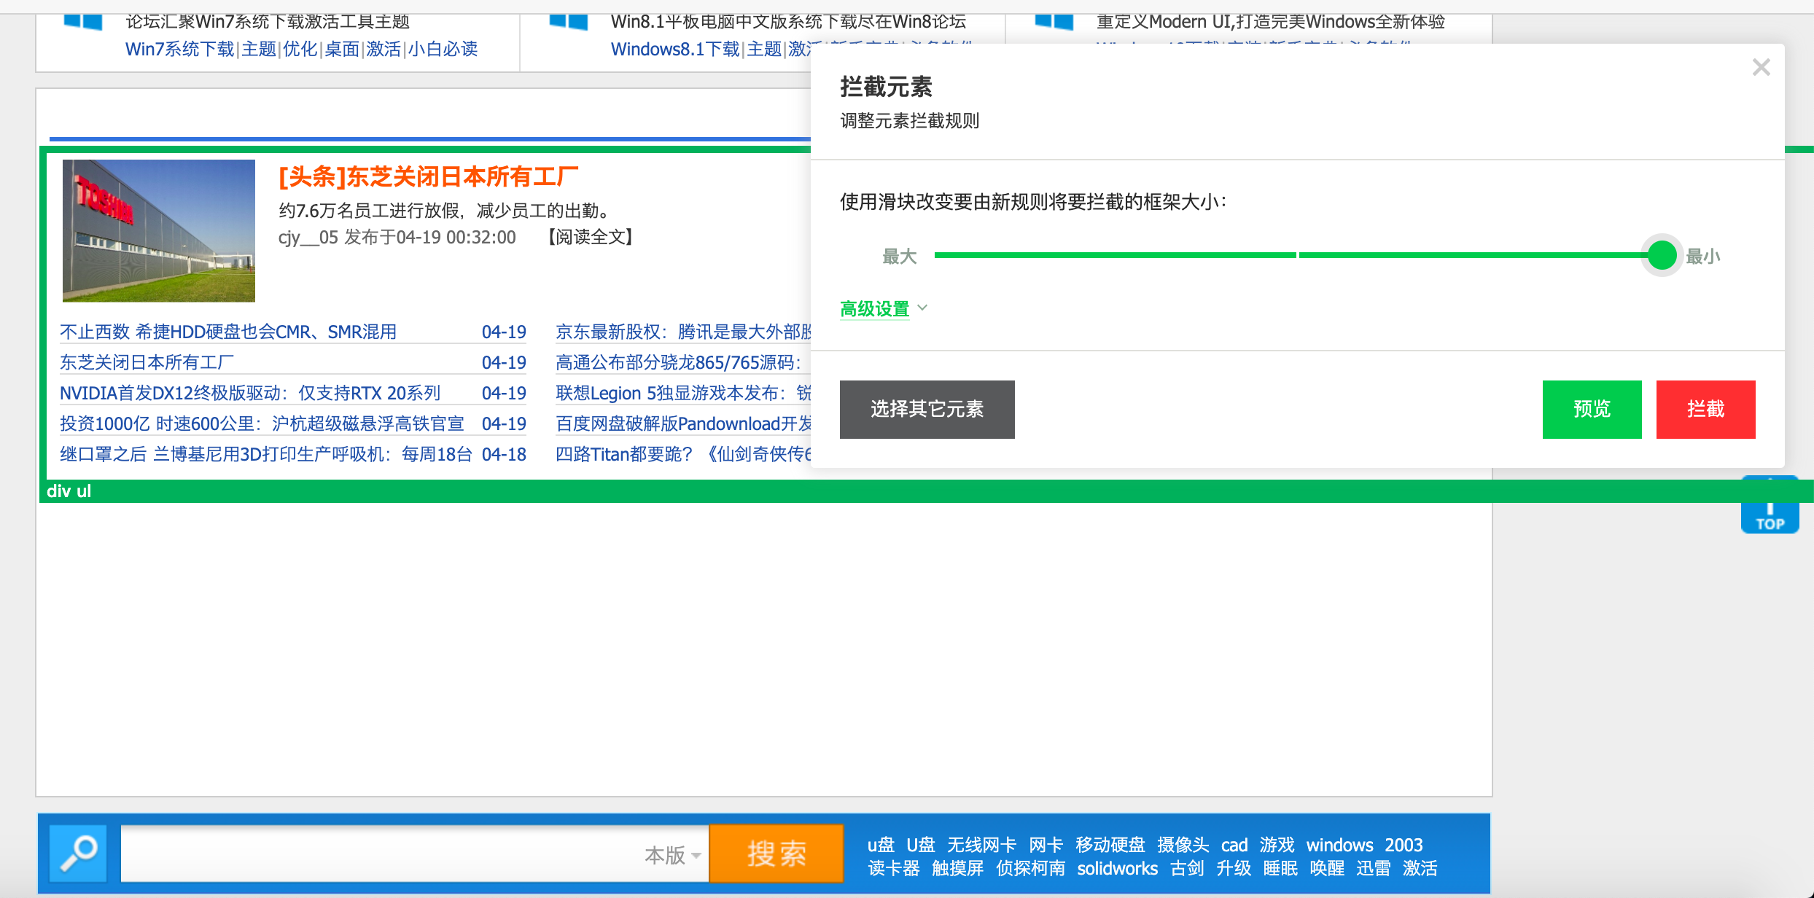Click hot keyword 读卡器
Viewport: 1814px width, 898px height.
point(894,868)
